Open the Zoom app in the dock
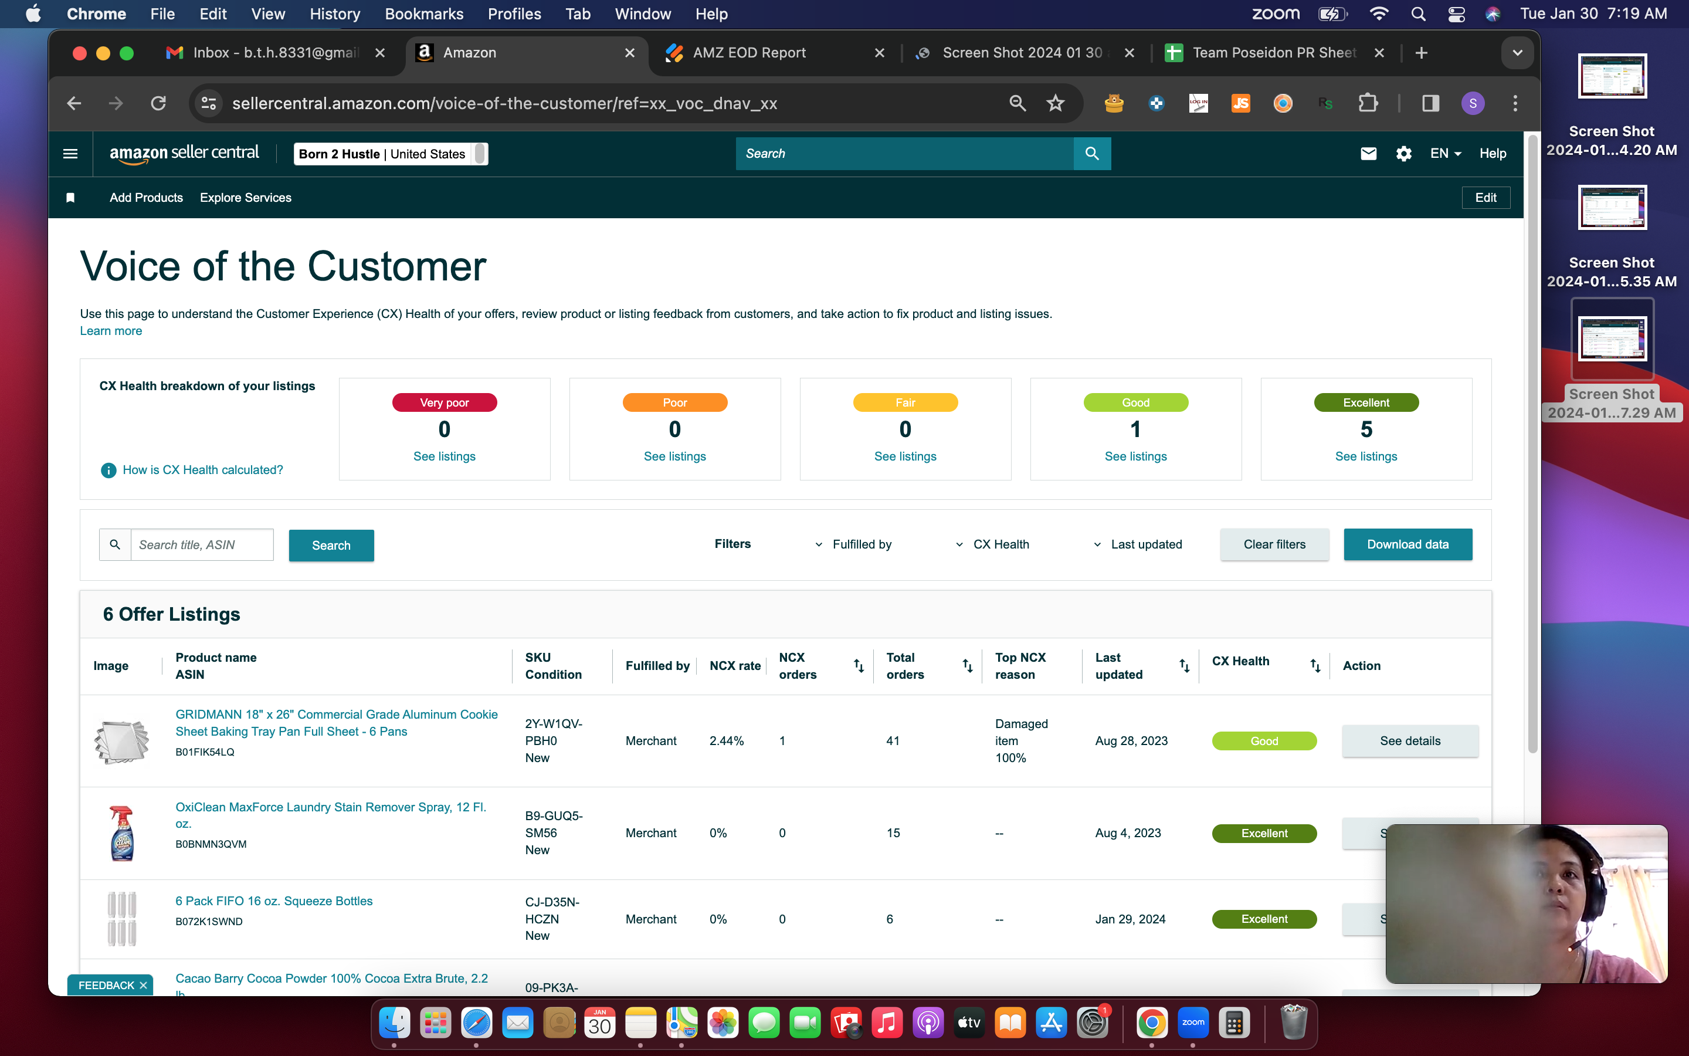This screenshot has width=1689, height=1056. point(1193,1024)
